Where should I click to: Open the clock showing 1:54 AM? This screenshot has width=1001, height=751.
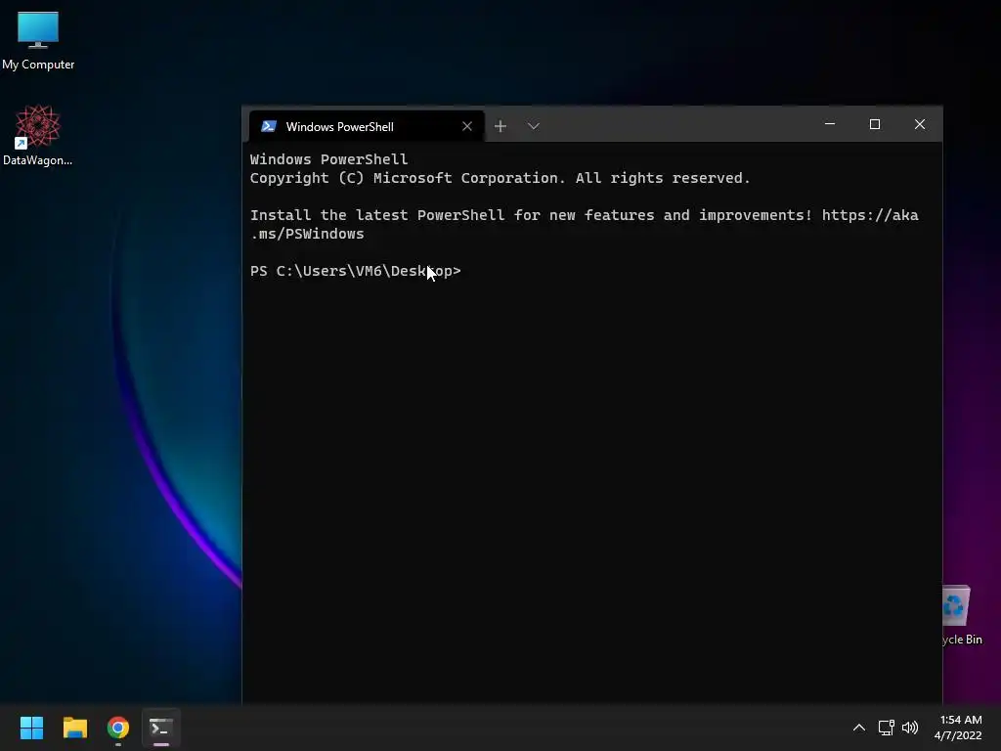tap(958, 728)
